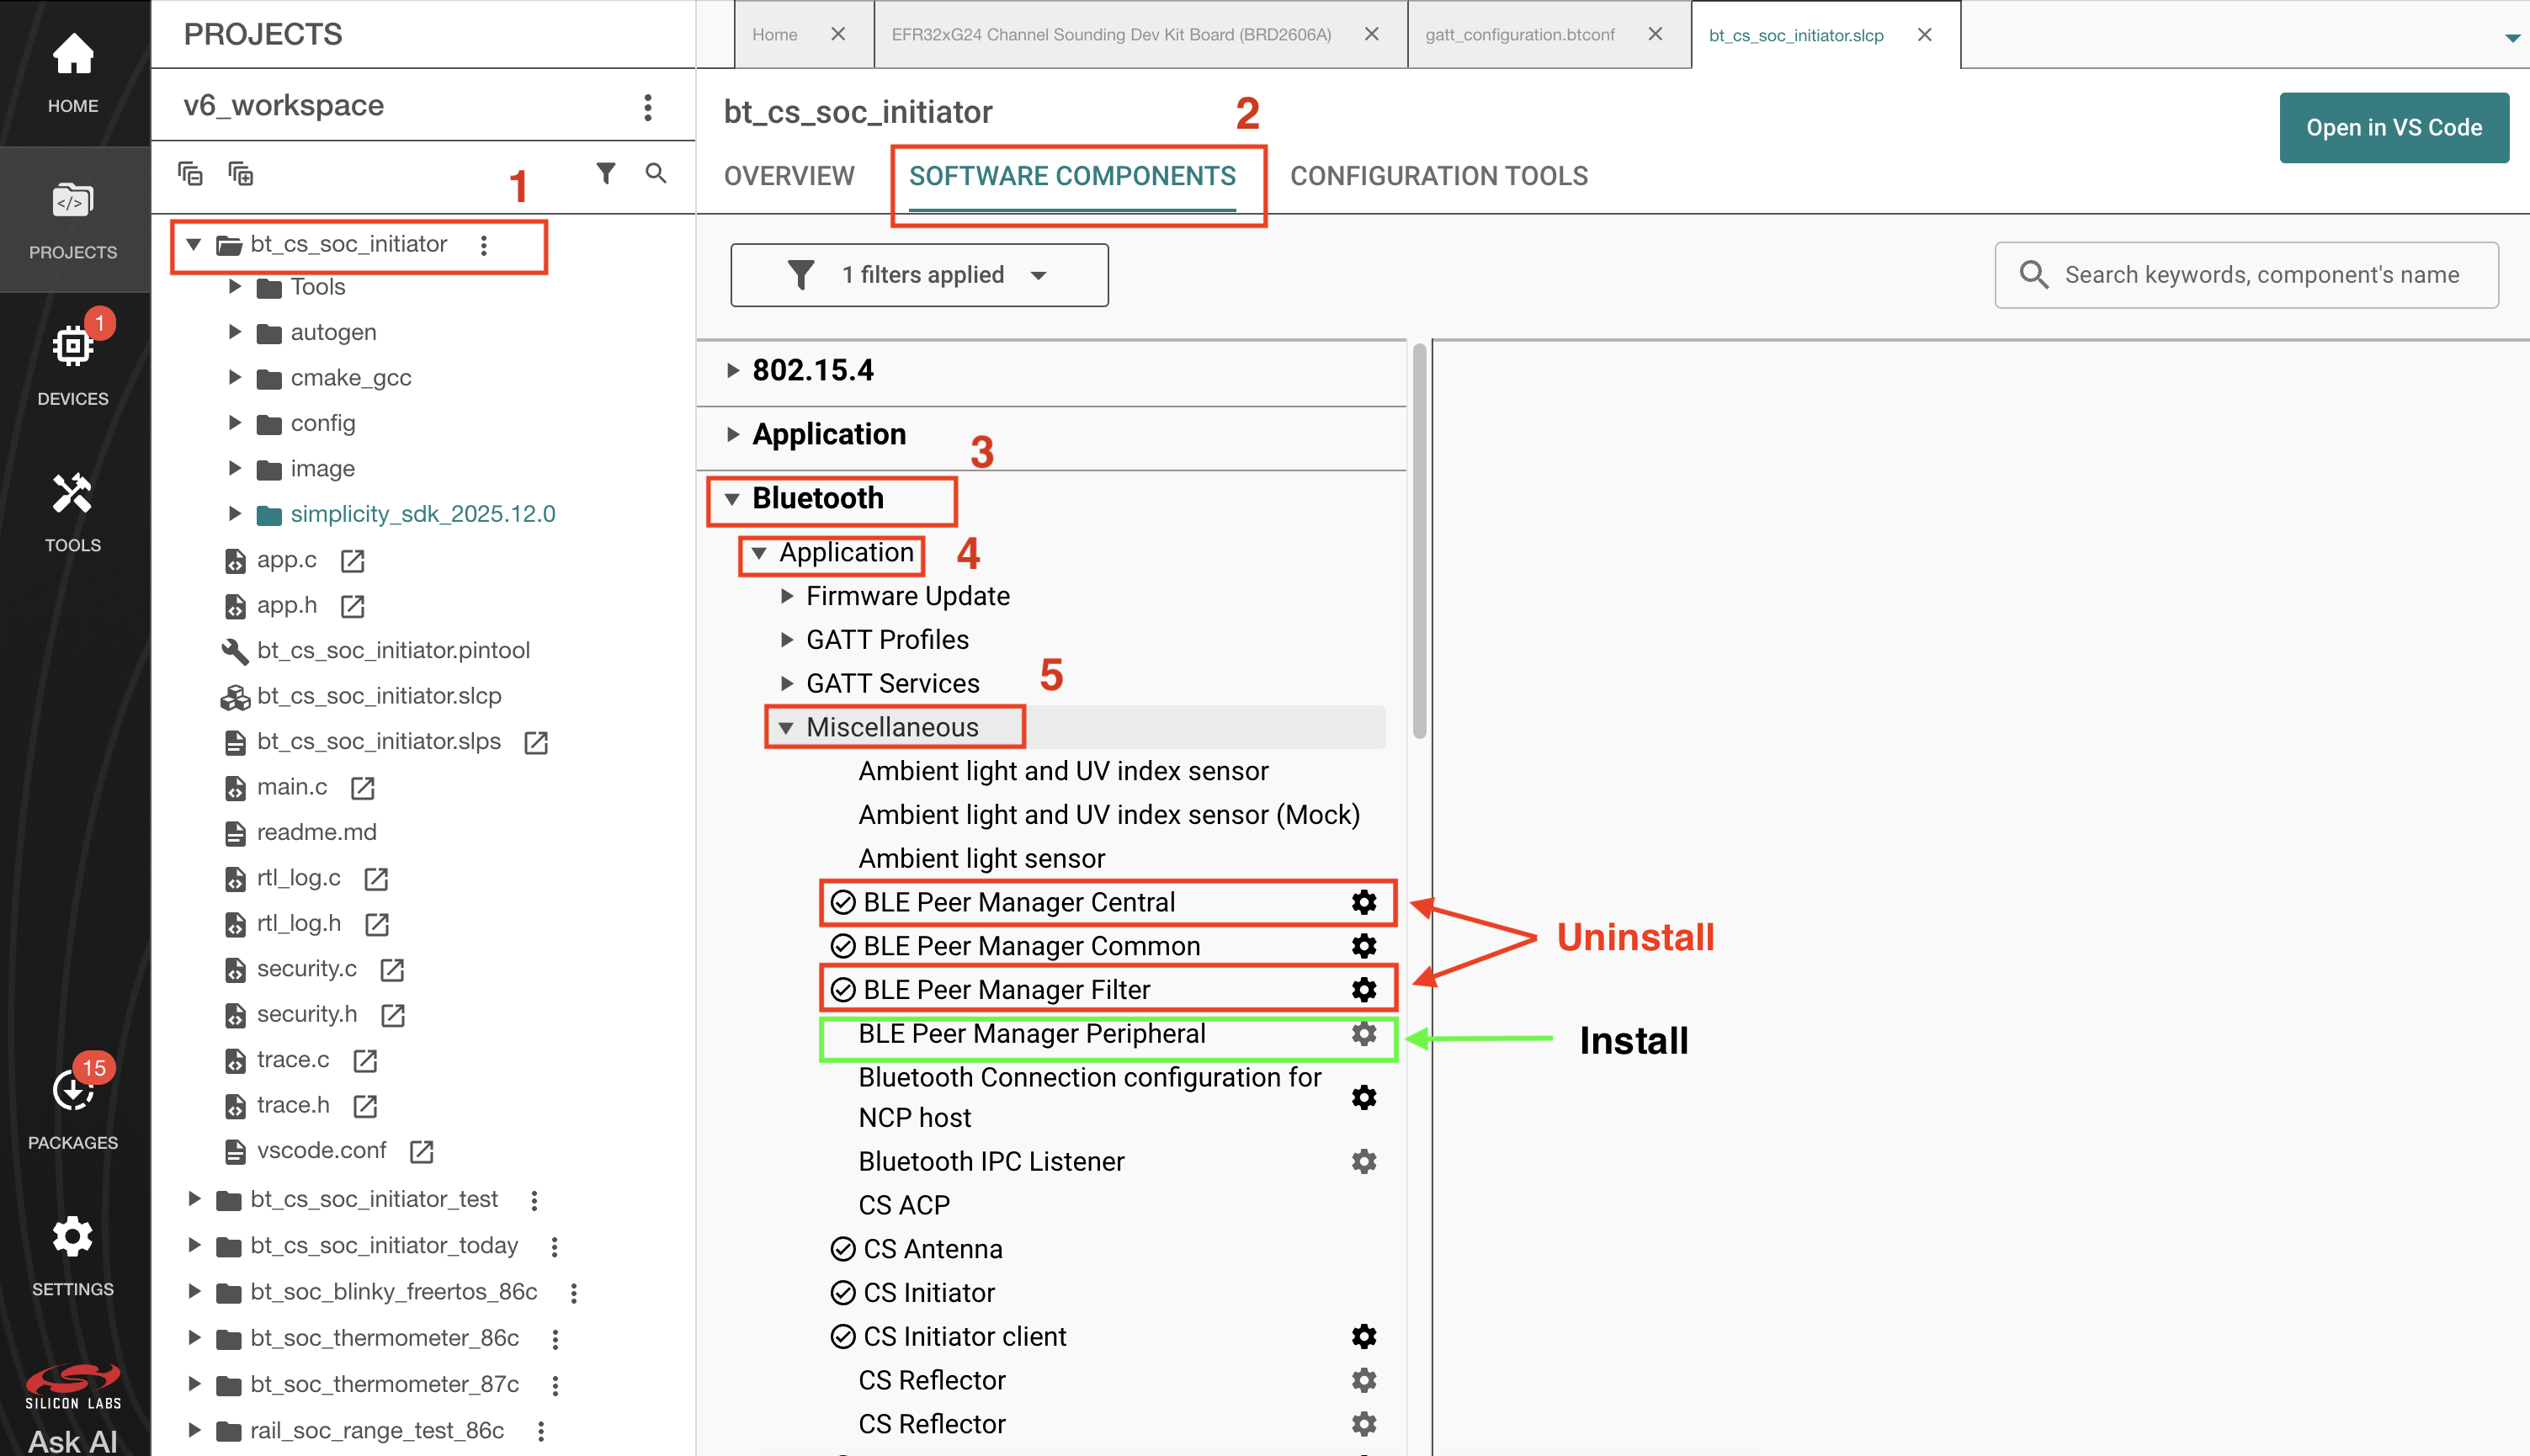This screenshot has height=1456, width=2530.
Task: Open readme.md file
Action: 316,832
